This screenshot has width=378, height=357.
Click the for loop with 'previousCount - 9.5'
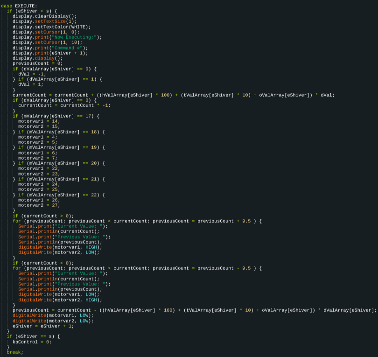pos(137,268)
